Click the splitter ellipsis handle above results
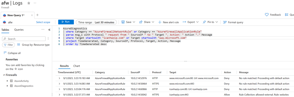 pos(186,61)
